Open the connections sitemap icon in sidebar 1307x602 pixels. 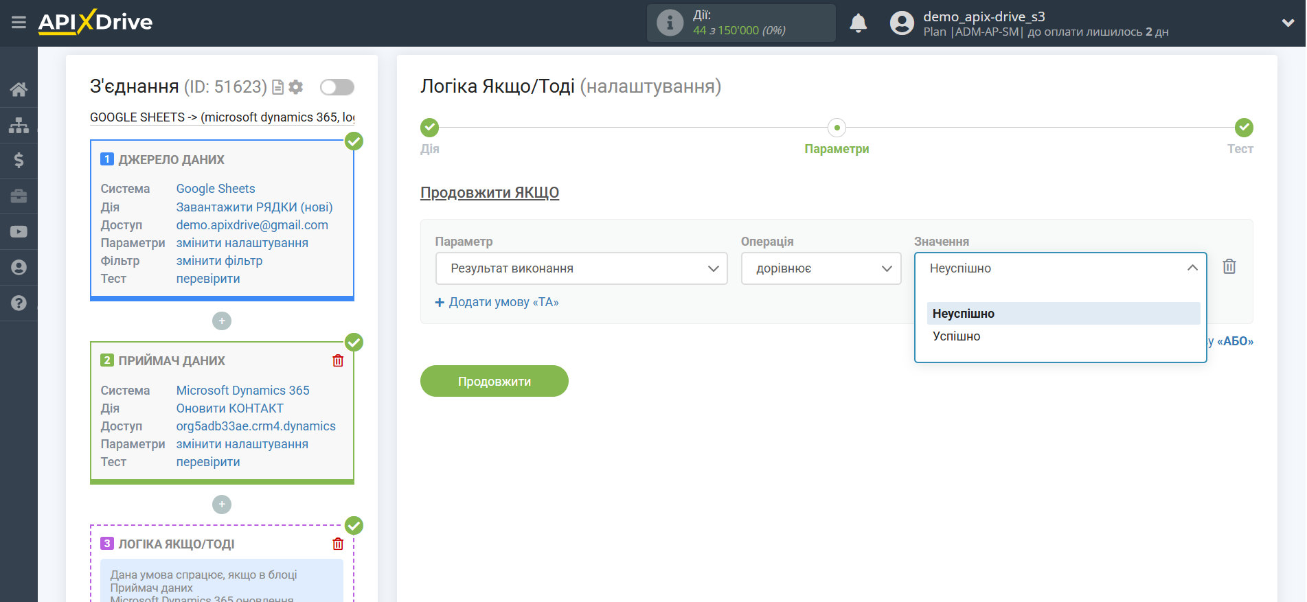pyautogui.click(x=19, y=125)
